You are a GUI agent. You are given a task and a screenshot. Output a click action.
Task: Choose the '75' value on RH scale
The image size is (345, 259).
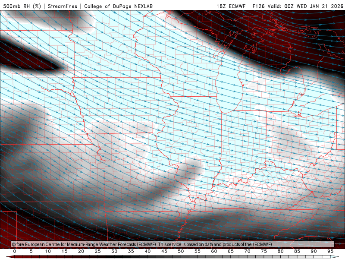coord(264,251)
